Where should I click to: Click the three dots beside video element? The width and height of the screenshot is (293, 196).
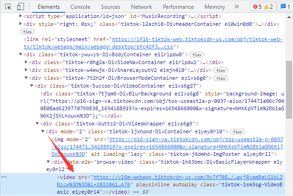(x=4, y=177)
